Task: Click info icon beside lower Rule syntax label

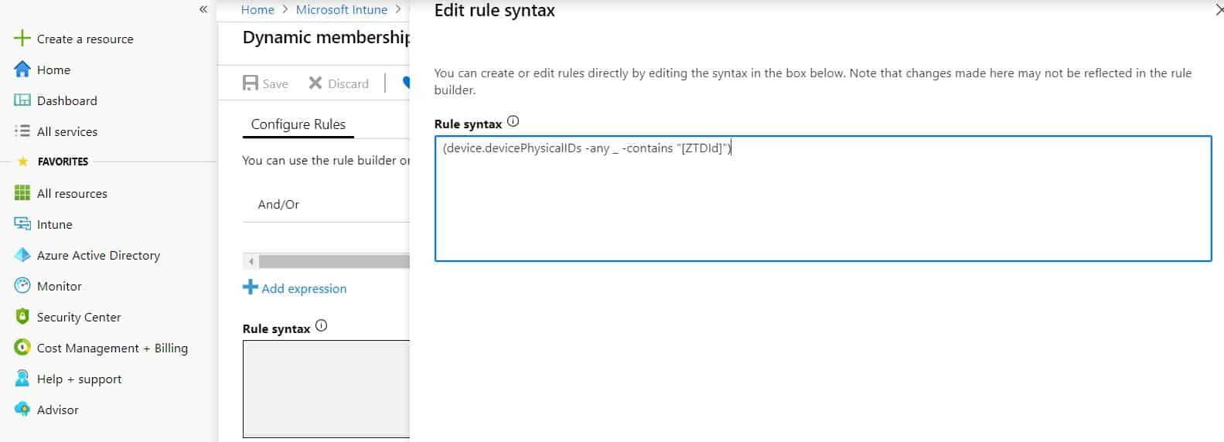Action: 322,326
